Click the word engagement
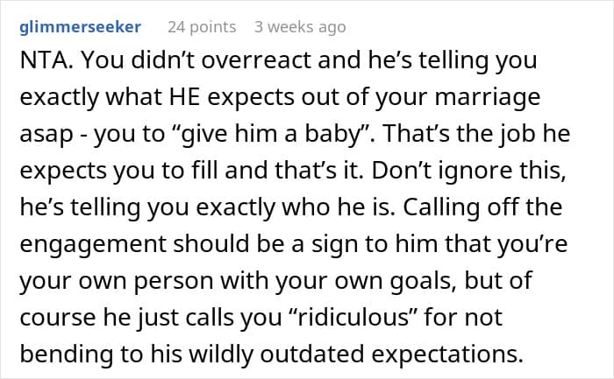 (x=93, y=245)
